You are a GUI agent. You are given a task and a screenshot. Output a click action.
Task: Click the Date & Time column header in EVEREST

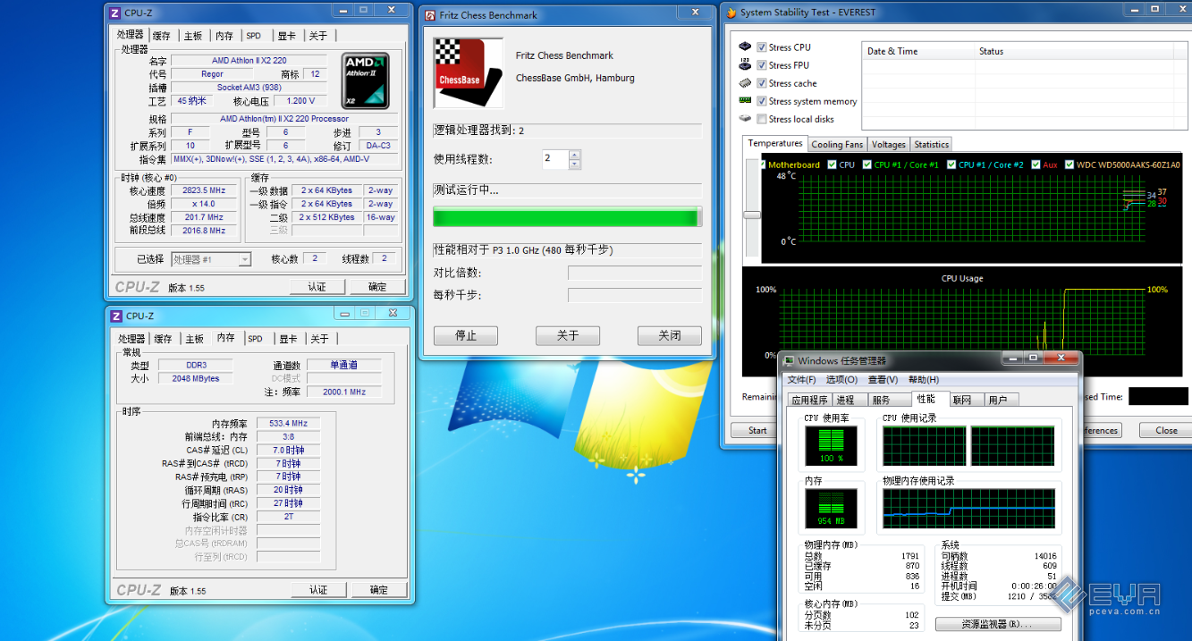[x=917, y=51]
